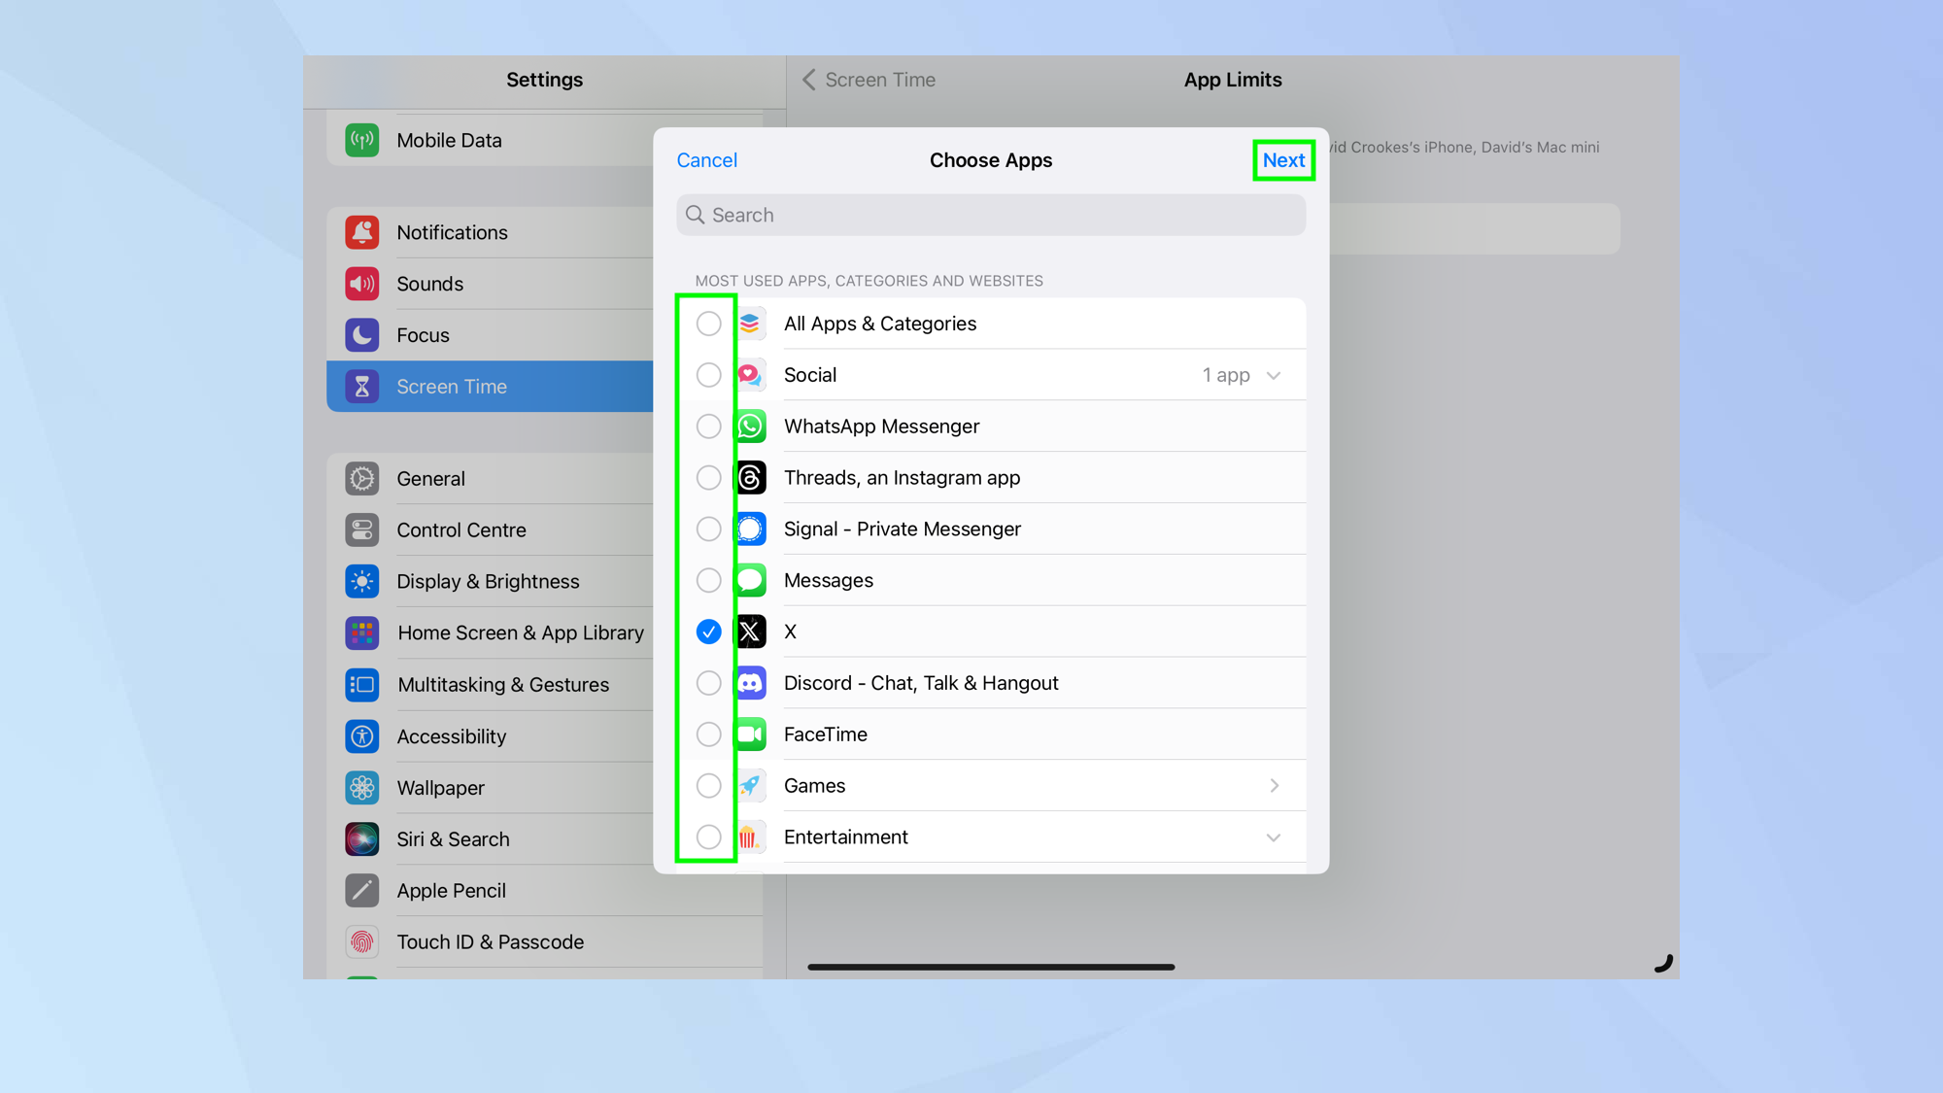The width and height of the screenshot is (1943, 1093).
Task: Tick the WhatsApp Messenger selection circle
Action: tap(709, 427)
